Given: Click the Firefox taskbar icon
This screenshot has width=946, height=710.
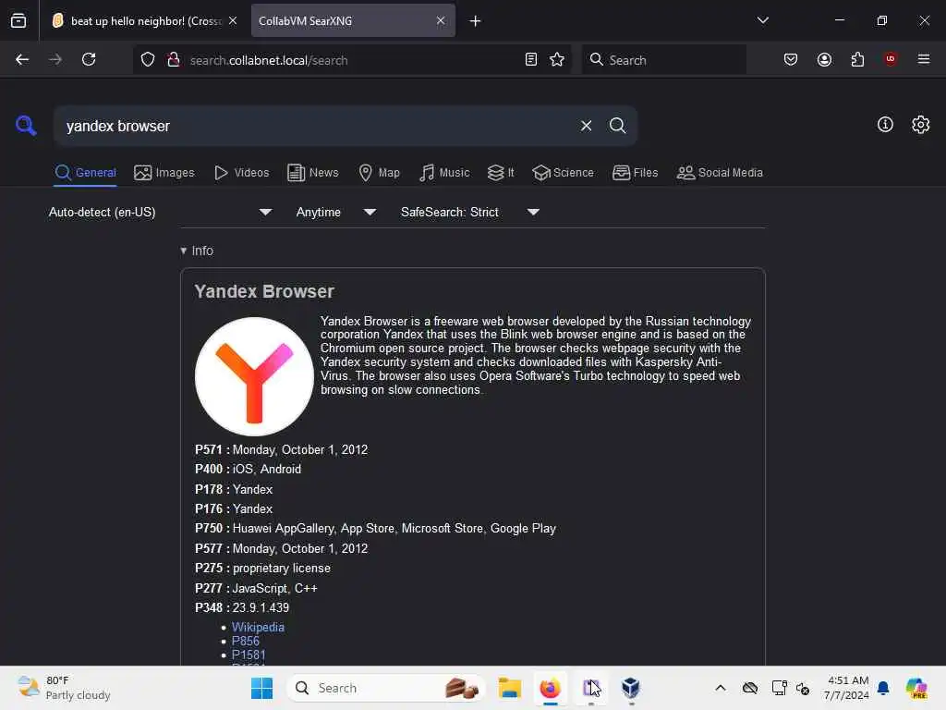Looking at the screenshot, I should coord(550,688).
